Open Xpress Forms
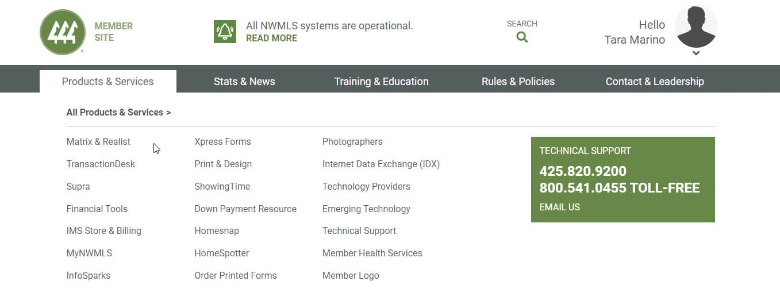This screenshot has height=300, width=780. (x=222, y=141)
